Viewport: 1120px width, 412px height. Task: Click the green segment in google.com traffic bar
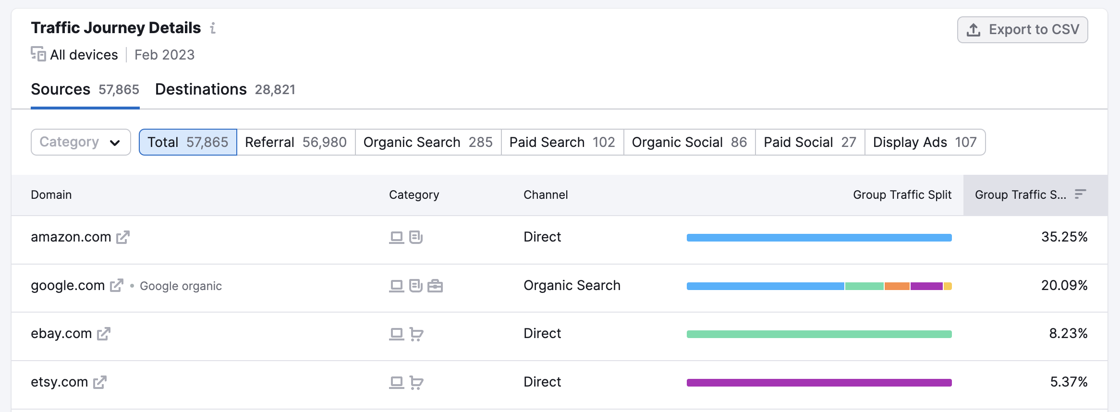pyautogui.click(x=864, y=286)
